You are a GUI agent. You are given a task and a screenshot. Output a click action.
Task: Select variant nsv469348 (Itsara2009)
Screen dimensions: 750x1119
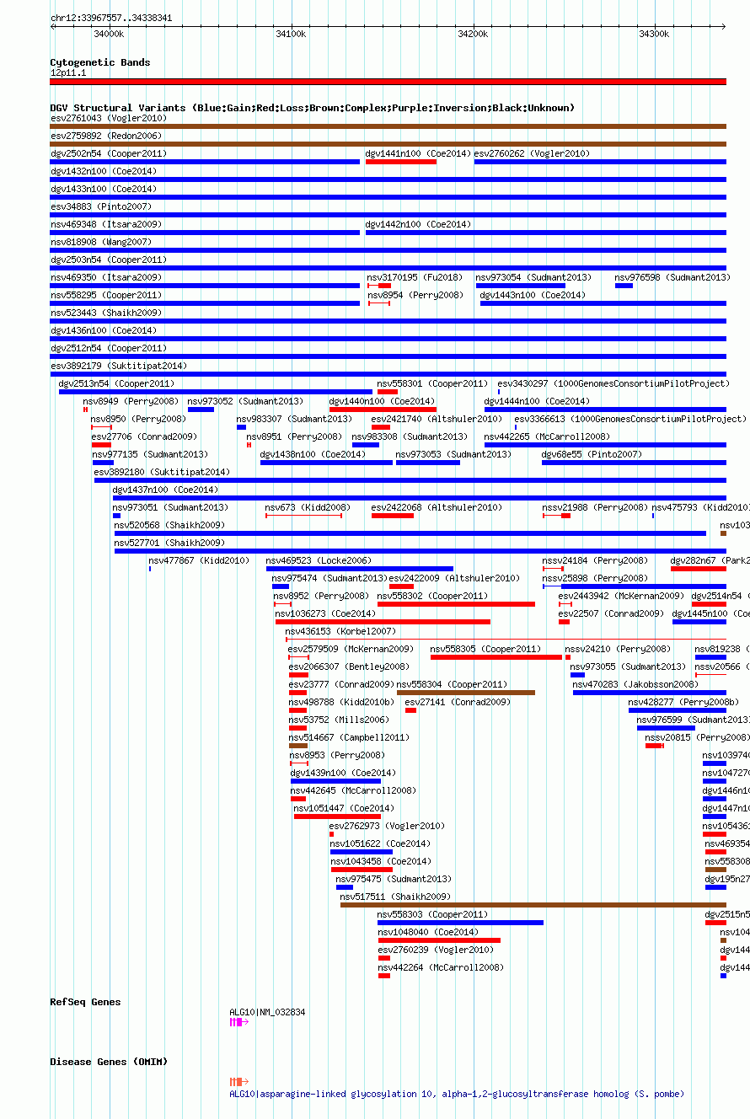106,224
